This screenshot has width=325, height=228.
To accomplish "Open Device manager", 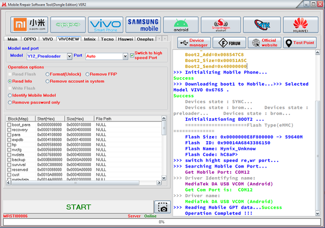I will click(194, 43).
